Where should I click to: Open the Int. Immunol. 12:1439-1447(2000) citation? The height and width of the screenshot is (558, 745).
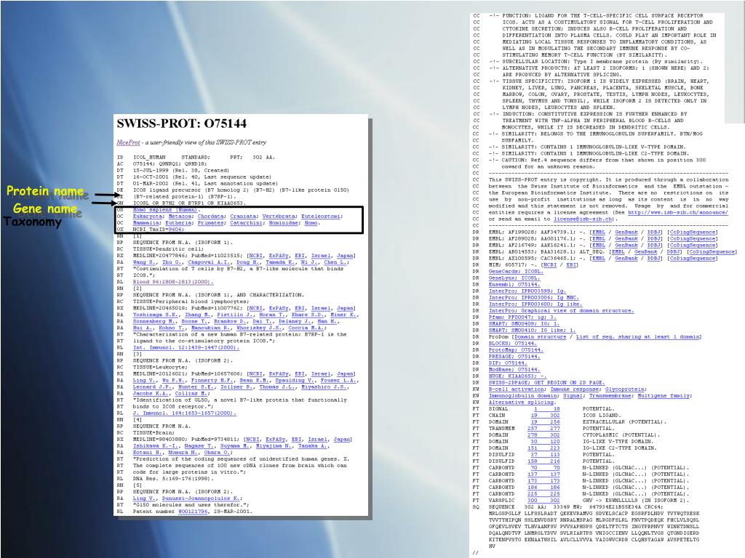pos(186,347)
